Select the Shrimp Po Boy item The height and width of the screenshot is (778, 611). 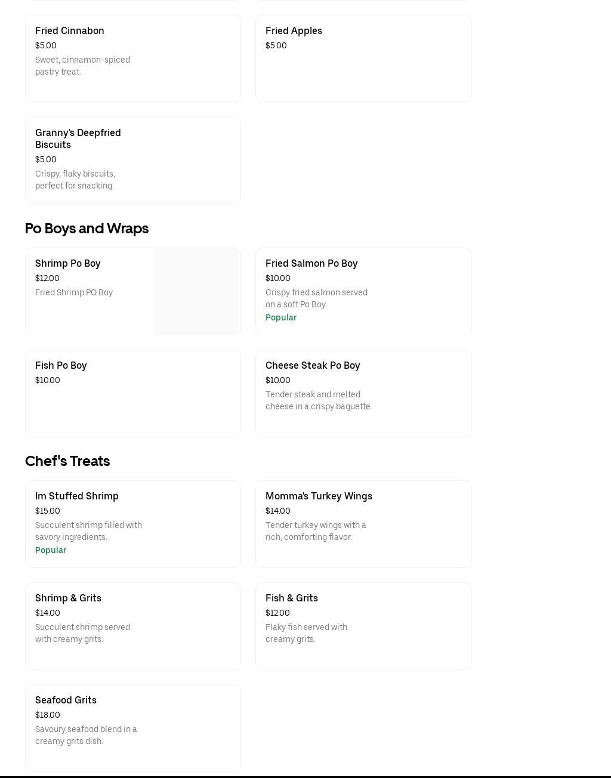click(90, 291)
